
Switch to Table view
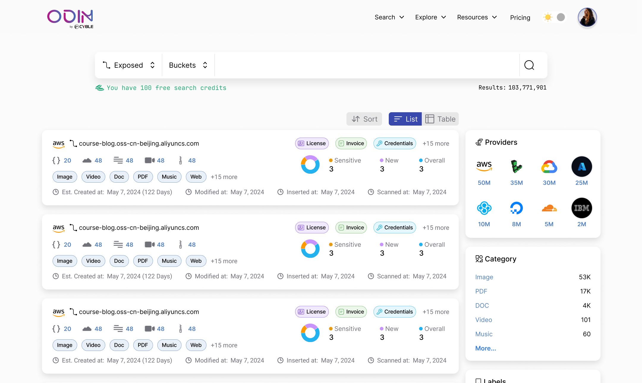440,119
